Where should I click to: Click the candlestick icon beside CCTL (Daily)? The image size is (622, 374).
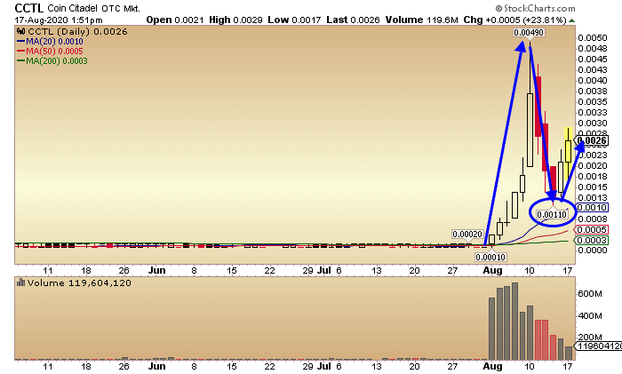point(20,31)
